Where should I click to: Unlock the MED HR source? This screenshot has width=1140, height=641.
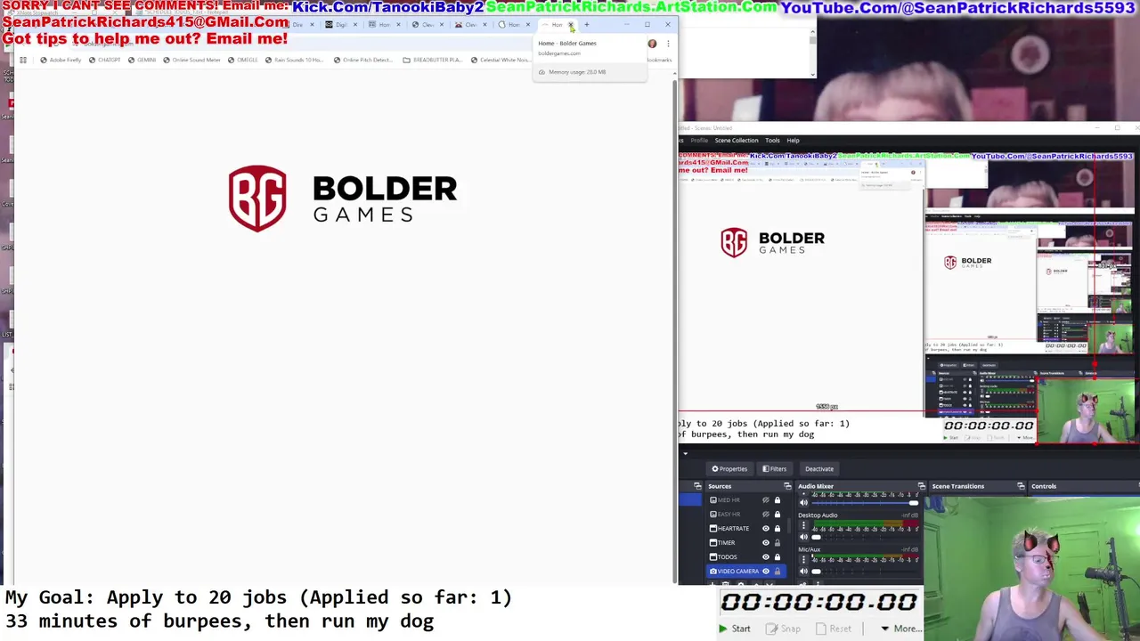pyautogui.click(x=777, y=500)
